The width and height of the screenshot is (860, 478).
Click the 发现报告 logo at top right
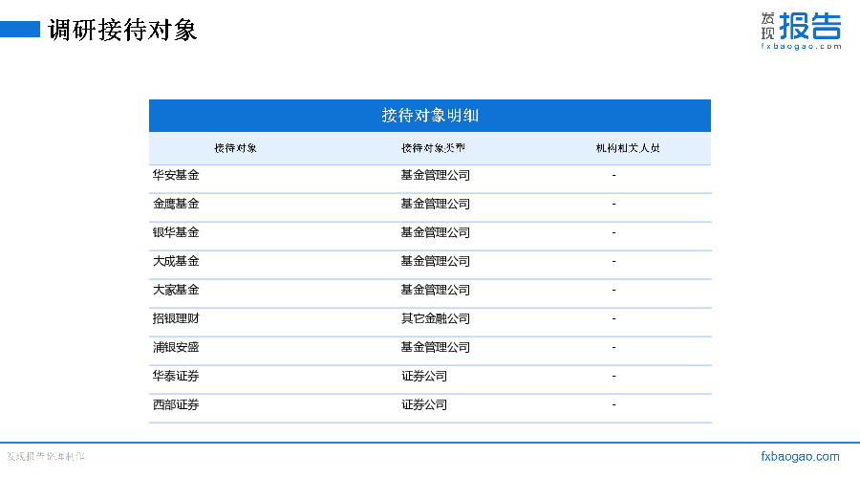[x=801, y=31]
